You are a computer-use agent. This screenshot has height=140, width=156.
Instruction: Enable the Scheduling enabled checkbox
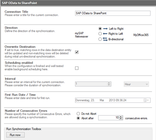pos(77,68)
